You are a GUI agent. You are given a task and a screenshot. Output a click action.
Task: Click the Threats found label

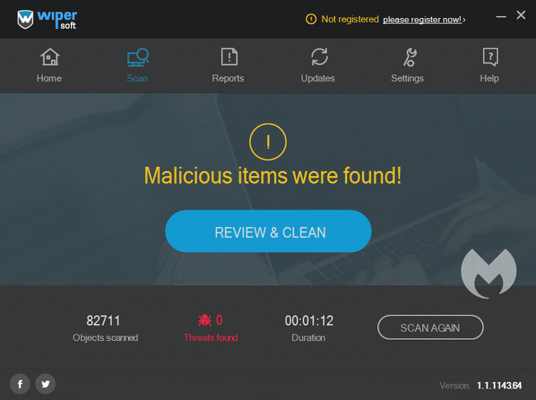coord(211,338)
